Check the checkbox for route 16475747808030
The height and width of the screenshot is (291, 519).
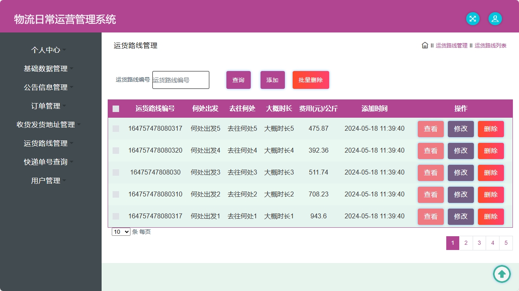tap(115, 172)
